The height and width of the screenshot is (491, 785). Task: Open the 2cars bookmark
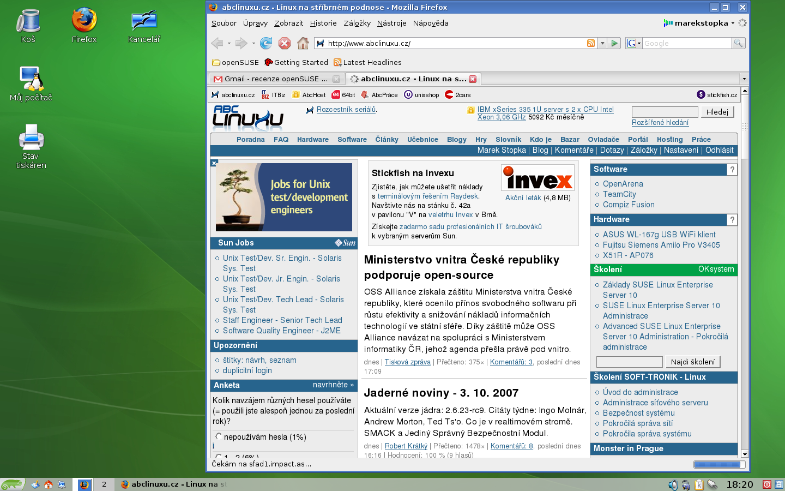[x=458, y=95]
